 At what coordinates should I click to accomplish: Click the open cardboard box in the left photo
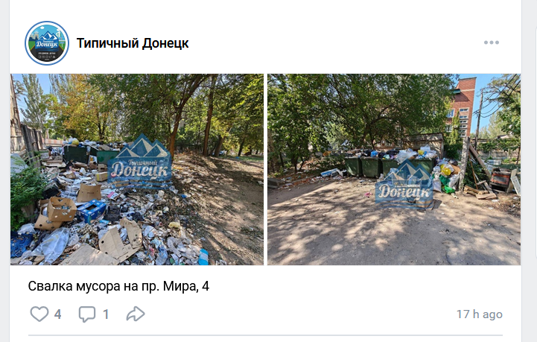[61, 209]
